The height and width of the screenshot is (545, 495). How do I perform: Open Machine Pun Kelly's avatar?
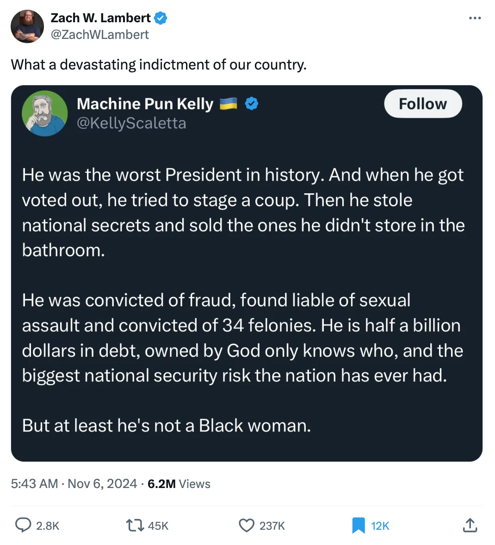[45, 113]
